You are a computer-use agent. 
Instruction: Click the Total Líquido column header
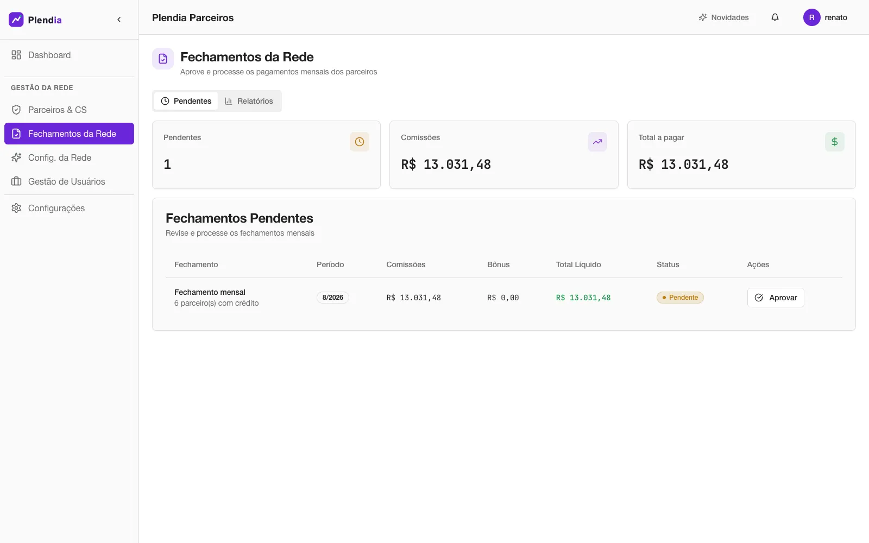point(578,264)
